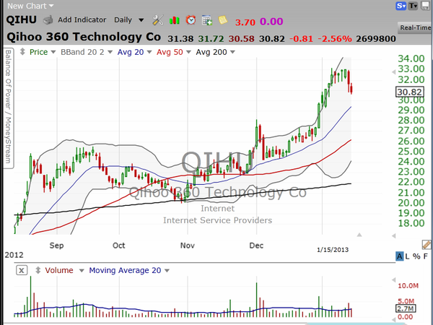
Task: Click the 18.00 price scale label
Action: 411,223
